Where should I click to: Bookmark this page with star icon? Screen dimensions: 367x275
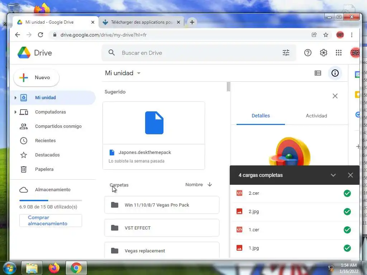click(325, 35)
